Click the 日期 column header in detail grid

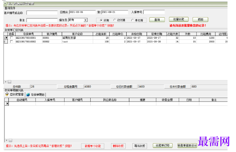[189, 100]
